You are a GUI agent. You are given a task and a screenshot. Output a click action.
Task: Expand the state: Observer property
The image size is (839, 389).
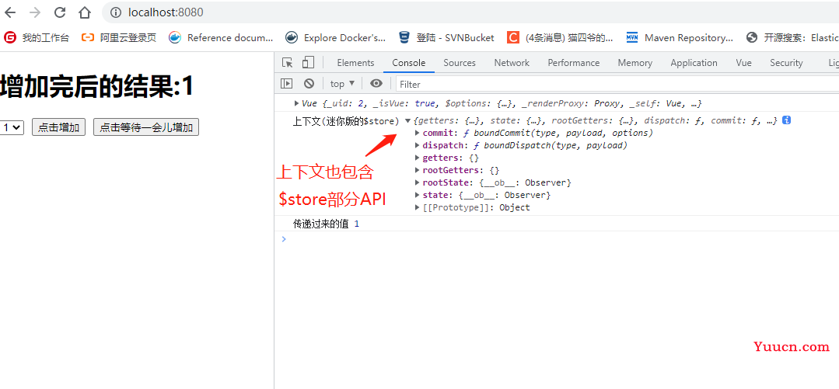[x=418, y=195]
